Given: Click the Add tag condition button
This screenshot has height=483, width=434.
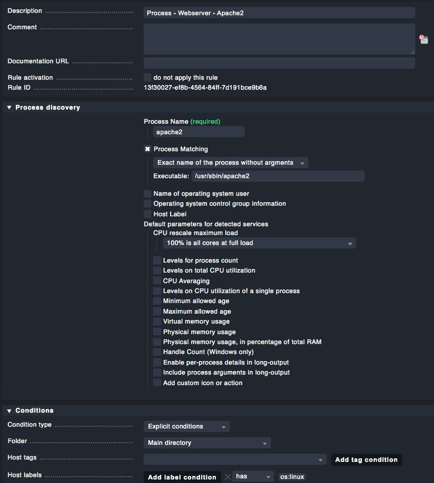Looking at the screenshot, I should [366, 460].
